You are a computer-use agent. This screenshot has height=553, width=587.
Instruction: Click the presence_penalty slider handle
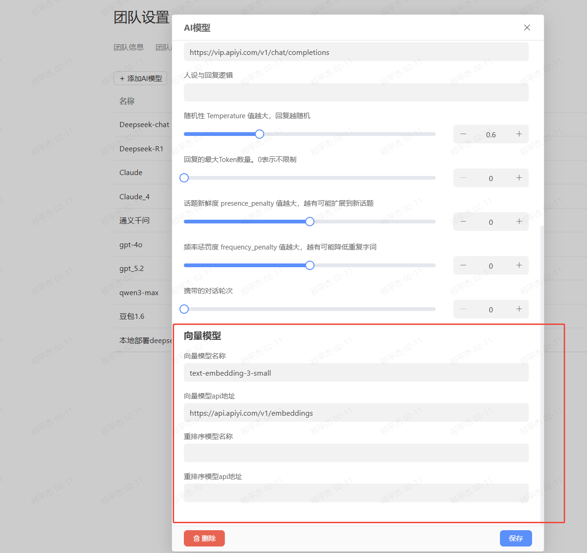pyautogui.click(x=310, y=222)
